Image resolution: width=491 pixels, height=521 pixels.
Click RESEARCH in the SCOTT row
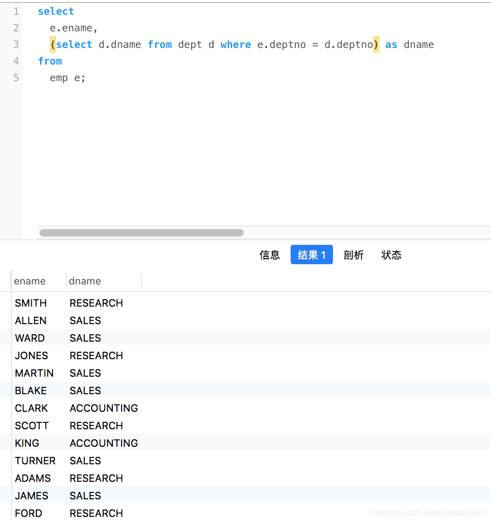click(96, 426)
